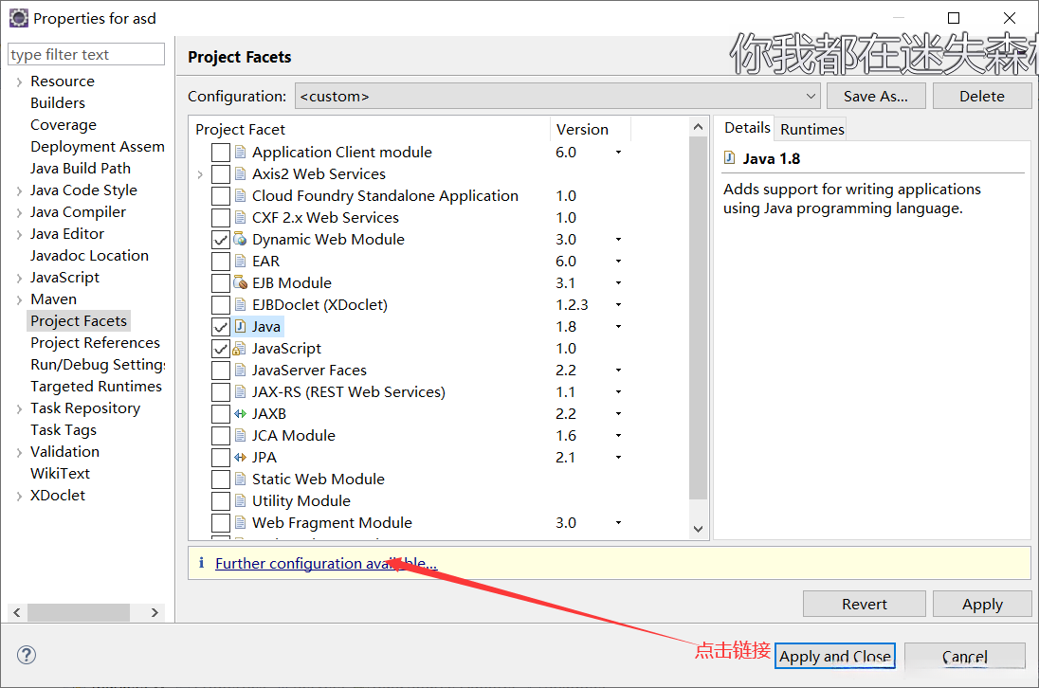Uncheck the Dynamic Web Module checkbox
1039x688 pixels.
(x=221, y=239)
